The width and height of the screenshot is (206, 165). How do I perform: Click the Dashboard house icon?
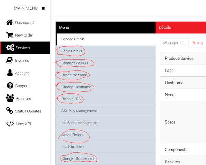pyautogui.click(x=10, y=22)
